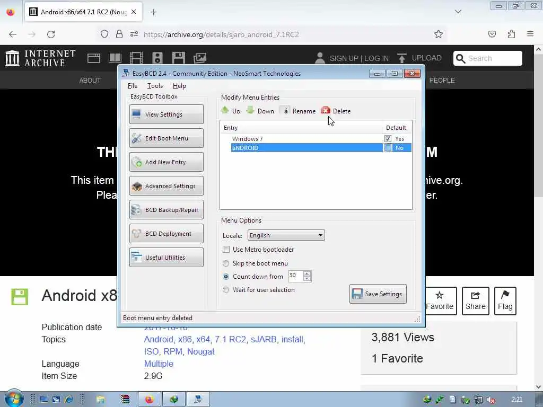Decrease the countdown value with down arrow

pyautogui.click(x=307, y=279)
